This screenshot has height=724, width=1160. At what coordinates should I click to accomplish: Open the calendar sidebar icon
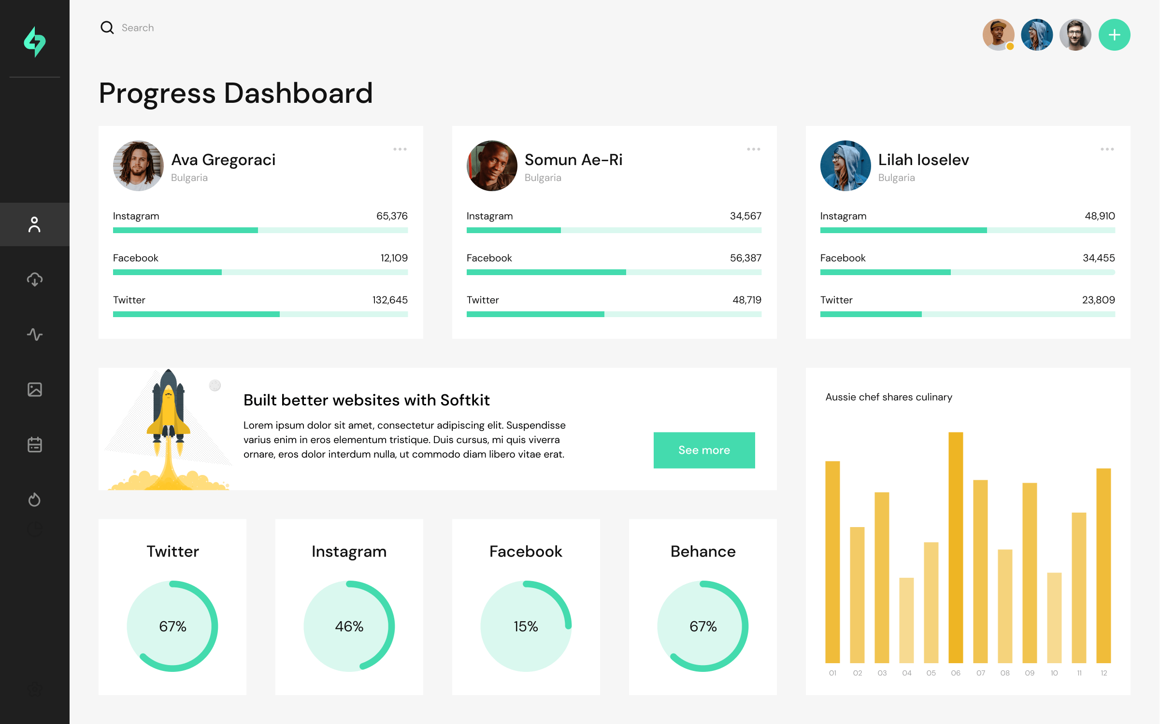click(x=34, y=444)
